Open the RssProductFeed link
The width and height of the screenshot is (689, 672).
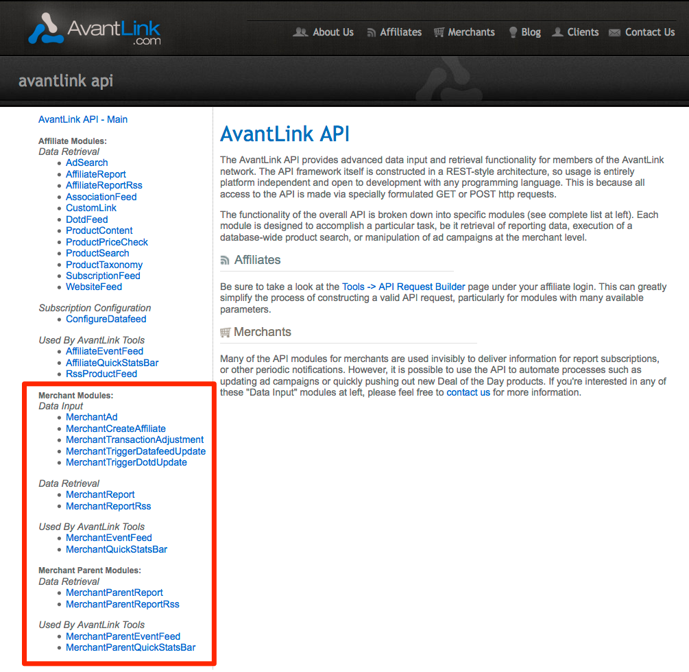[101, 374]
